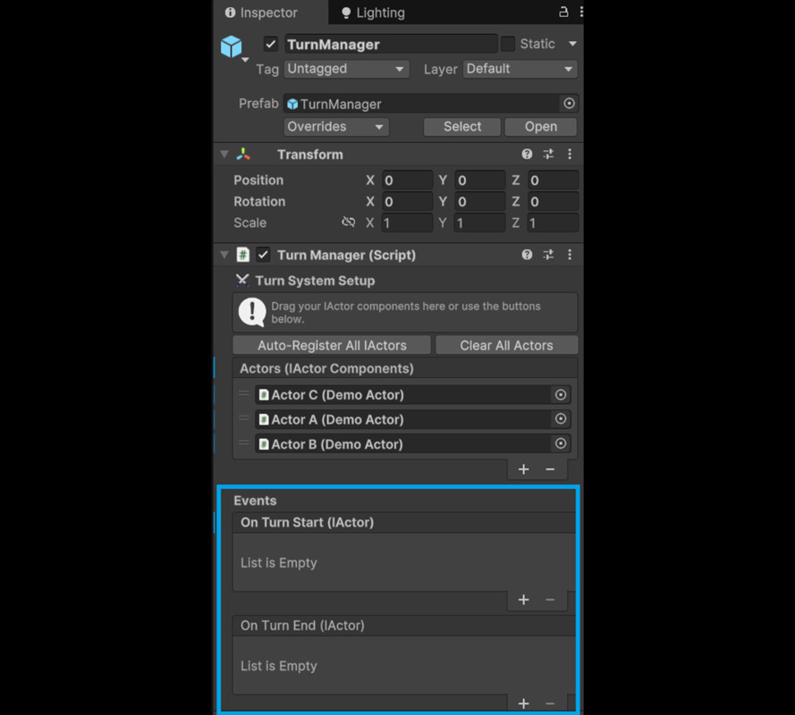Click the blue cube GameObject icon
Image resolution: width=795 pixels, height=715 pixels.
[x=232, y=46]
